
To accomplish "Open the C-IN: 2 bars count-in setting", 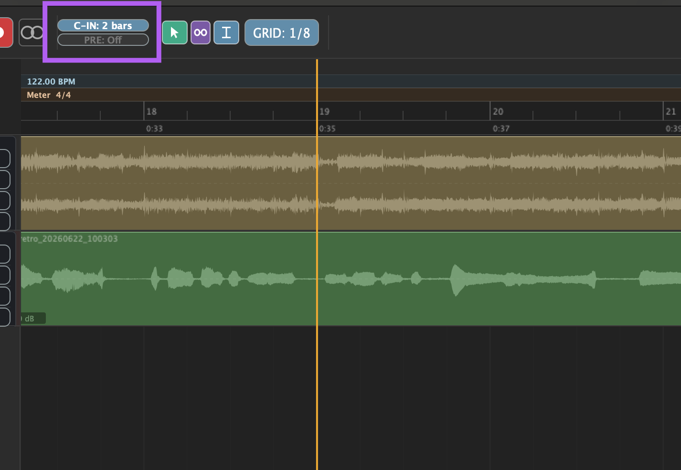I will click(x=103, y=25).
